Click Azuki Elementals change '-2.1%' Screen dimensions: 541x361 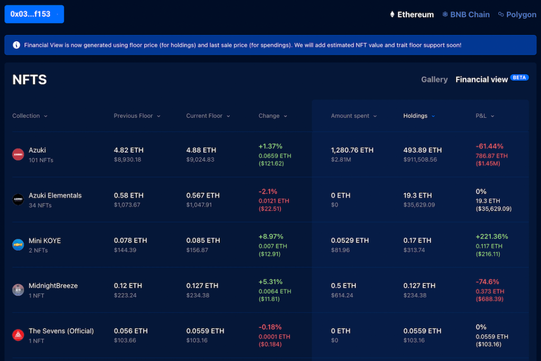point(268,192)
